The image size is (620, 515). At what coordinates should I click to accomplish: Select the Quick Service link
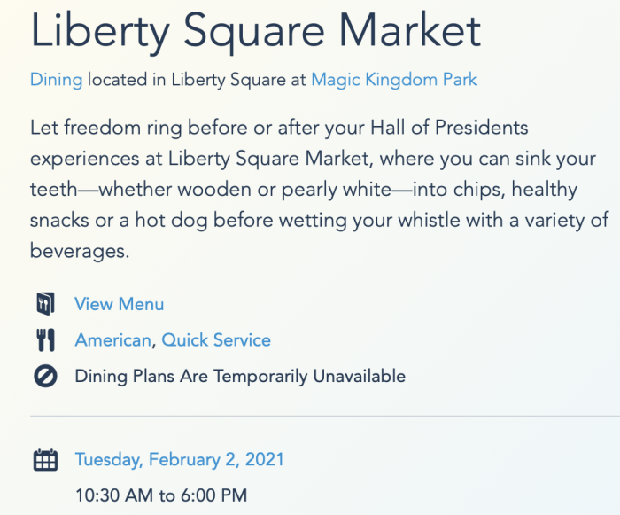pos(216,340)
